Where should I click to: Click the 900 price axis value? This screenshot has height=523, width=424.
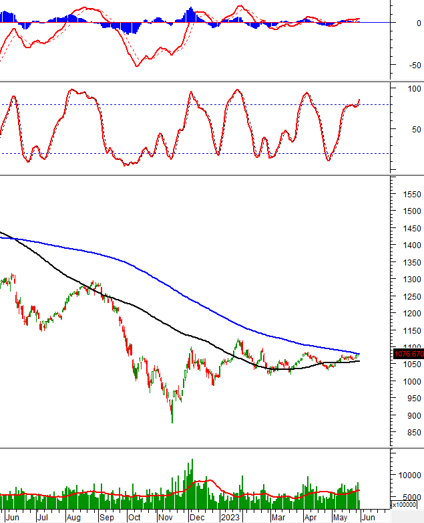414,415
